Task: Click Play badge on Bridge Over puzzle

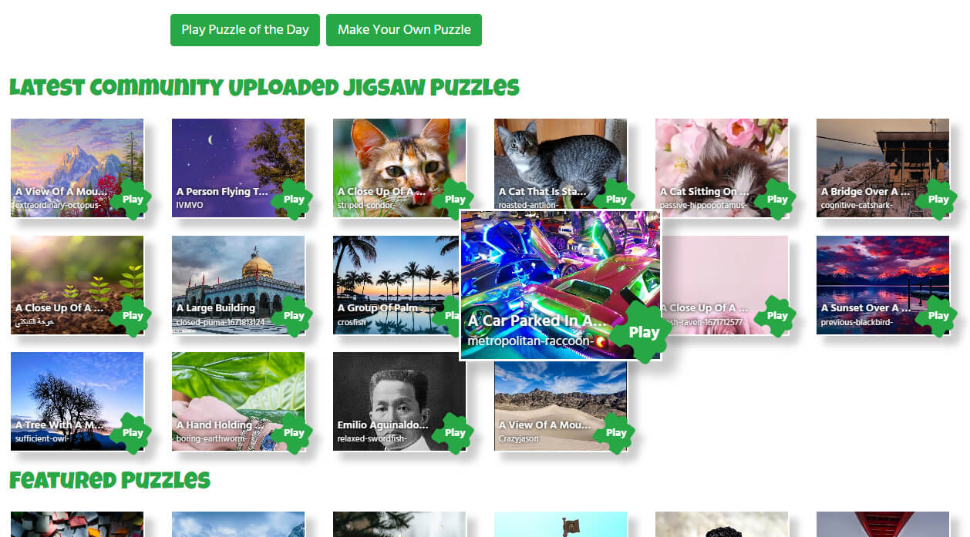Action: coord(938,199)
